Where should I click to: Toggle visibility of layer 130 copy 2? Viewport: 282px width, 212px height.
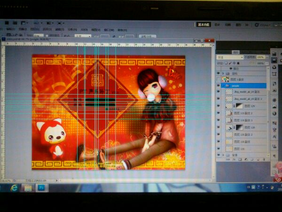(x=218, y=134)
